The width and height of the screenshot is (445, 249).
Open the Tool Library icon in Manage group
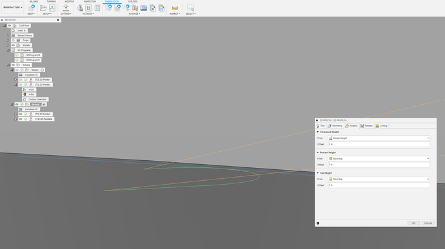tap(135, 8)
